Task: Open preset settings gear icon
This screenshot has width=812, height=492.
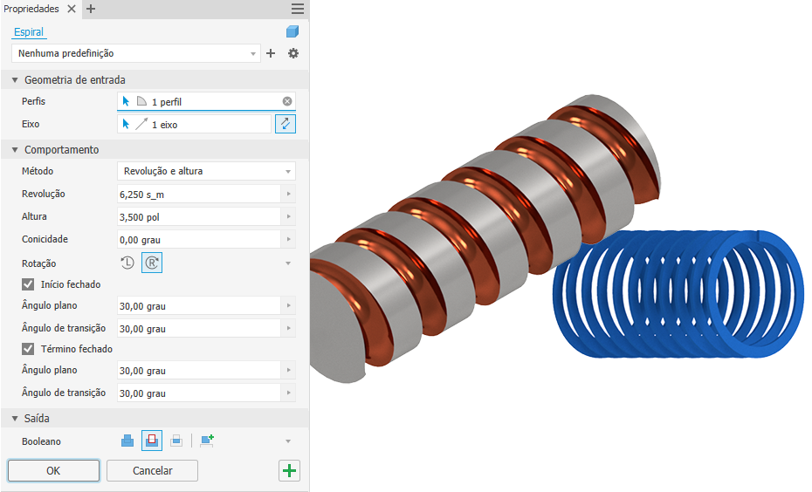Action: (293, 53)
